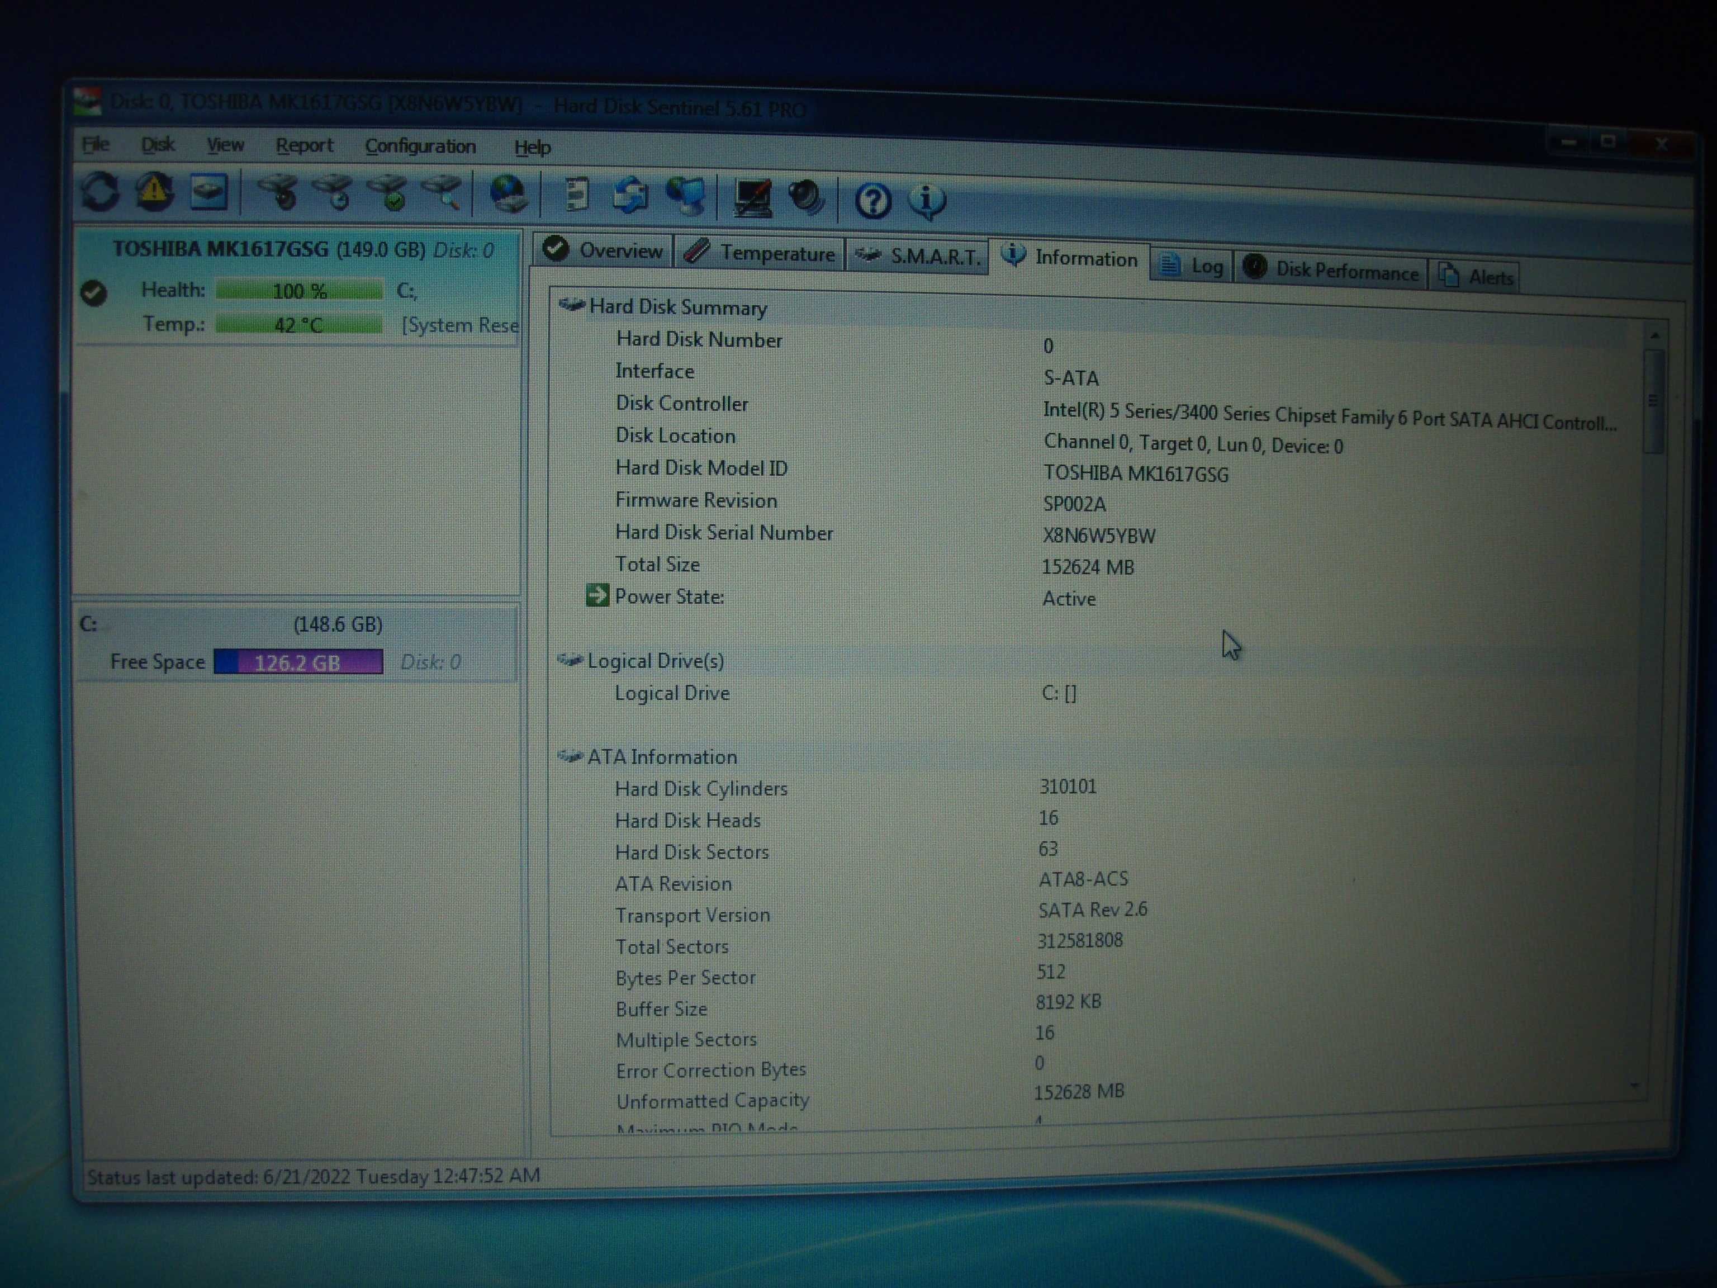
Task: Click the 152624 MB total size value
Action: 1088,567
